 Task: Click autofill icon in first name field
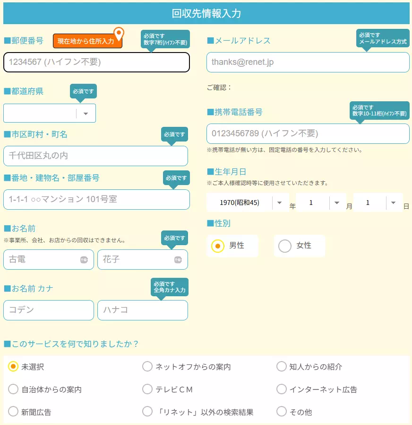pyautogui.click(x=178, y=259)
